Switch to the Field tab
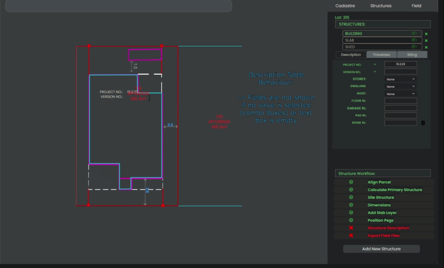The height and width of the screenshot is (268, 444). (416, 6)
